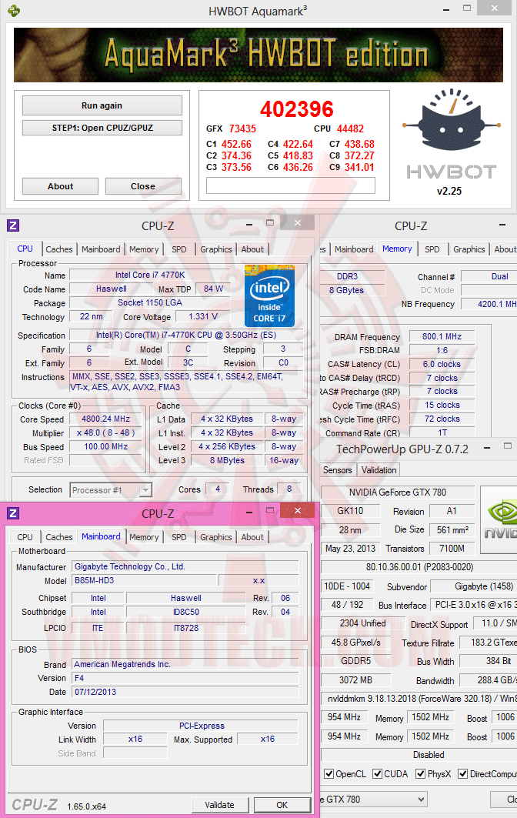Open Graphics tab in upper-left CPU-Z window
Viewport: 517px width, 818px height.
coord(215,249)
